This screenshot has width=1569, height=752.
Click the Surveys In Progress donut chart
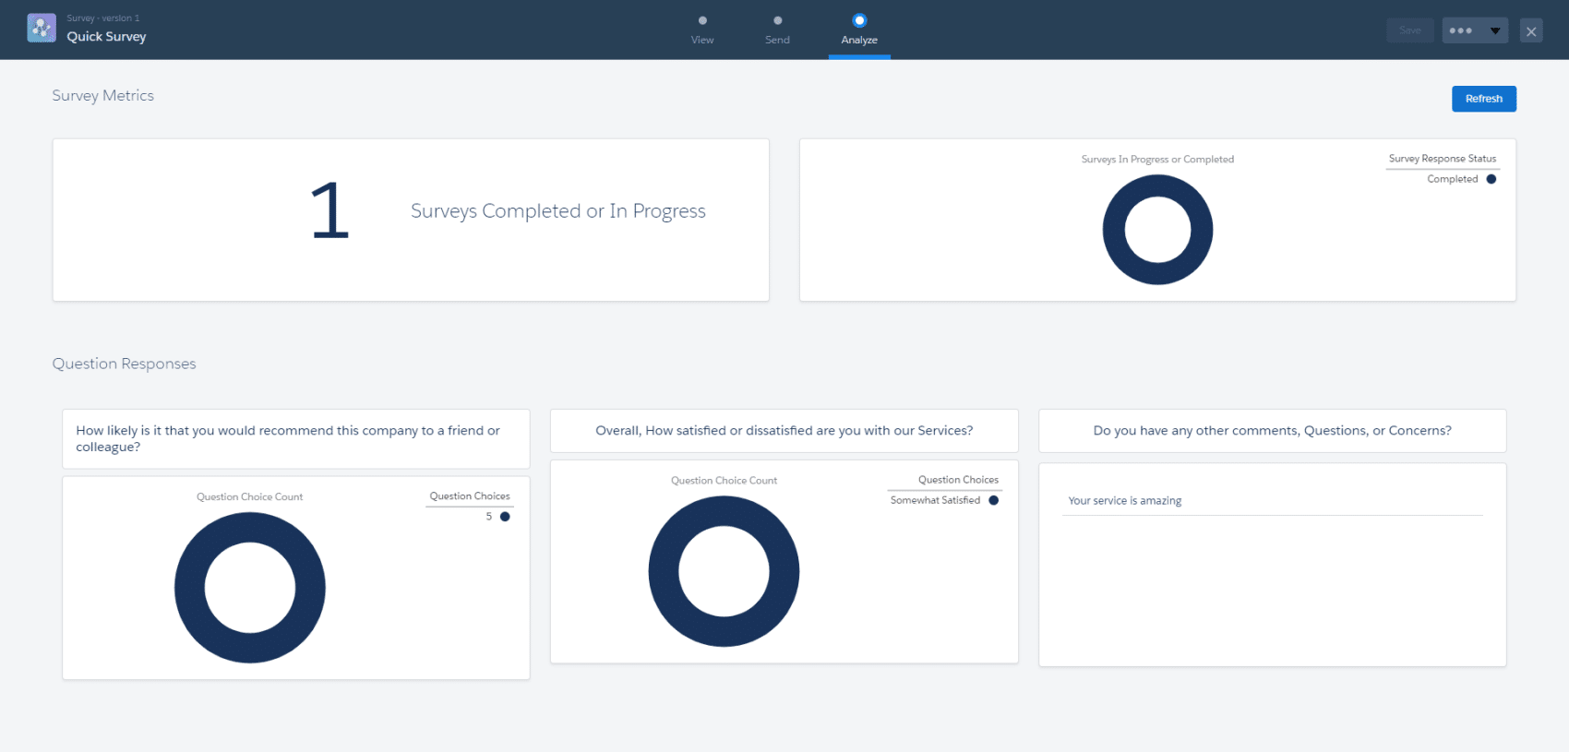(1157, 268)
